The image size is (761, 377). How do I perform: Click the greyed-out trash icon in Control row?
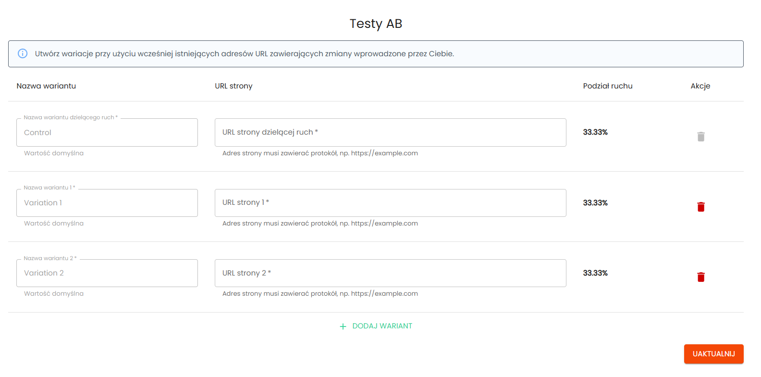pos(700,137)
